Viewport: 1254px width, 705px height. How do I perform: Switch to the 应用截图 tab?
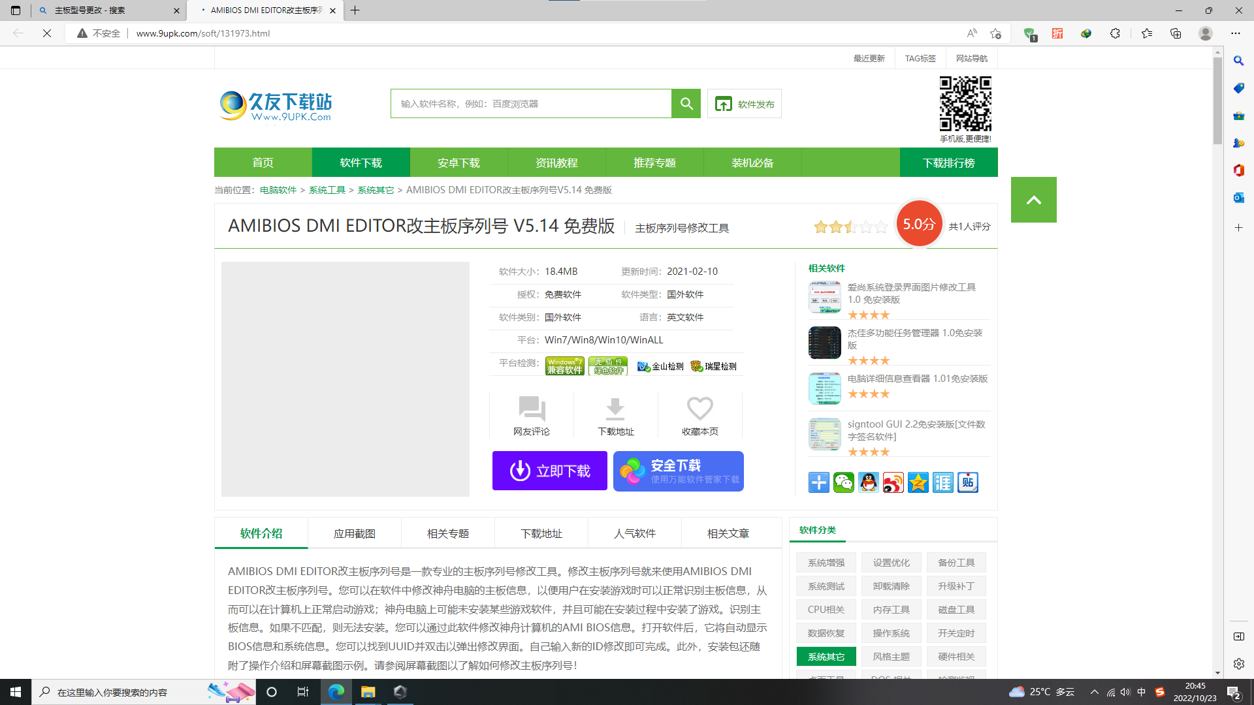354,533
